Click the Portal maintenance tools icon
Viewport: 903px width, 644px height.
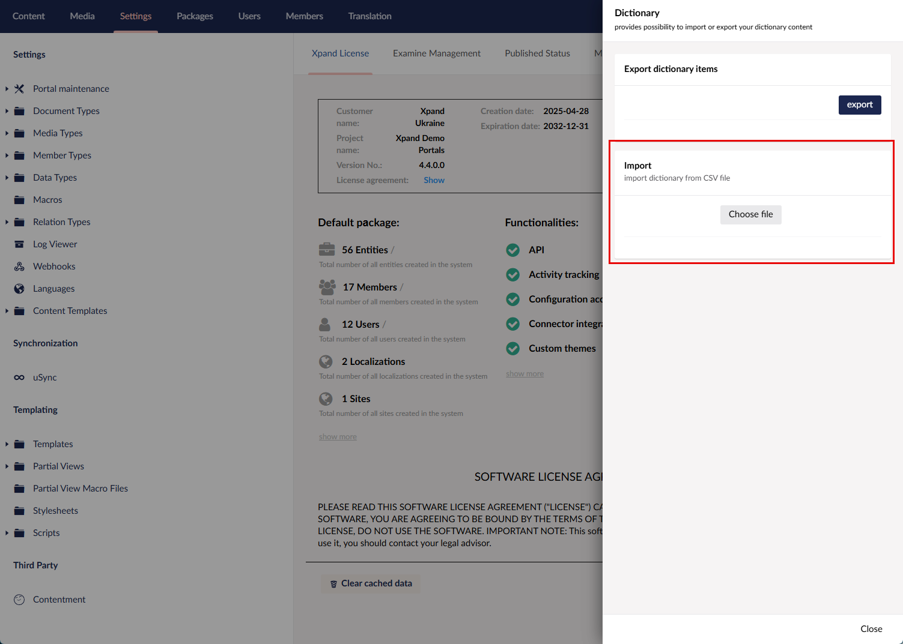19,89
